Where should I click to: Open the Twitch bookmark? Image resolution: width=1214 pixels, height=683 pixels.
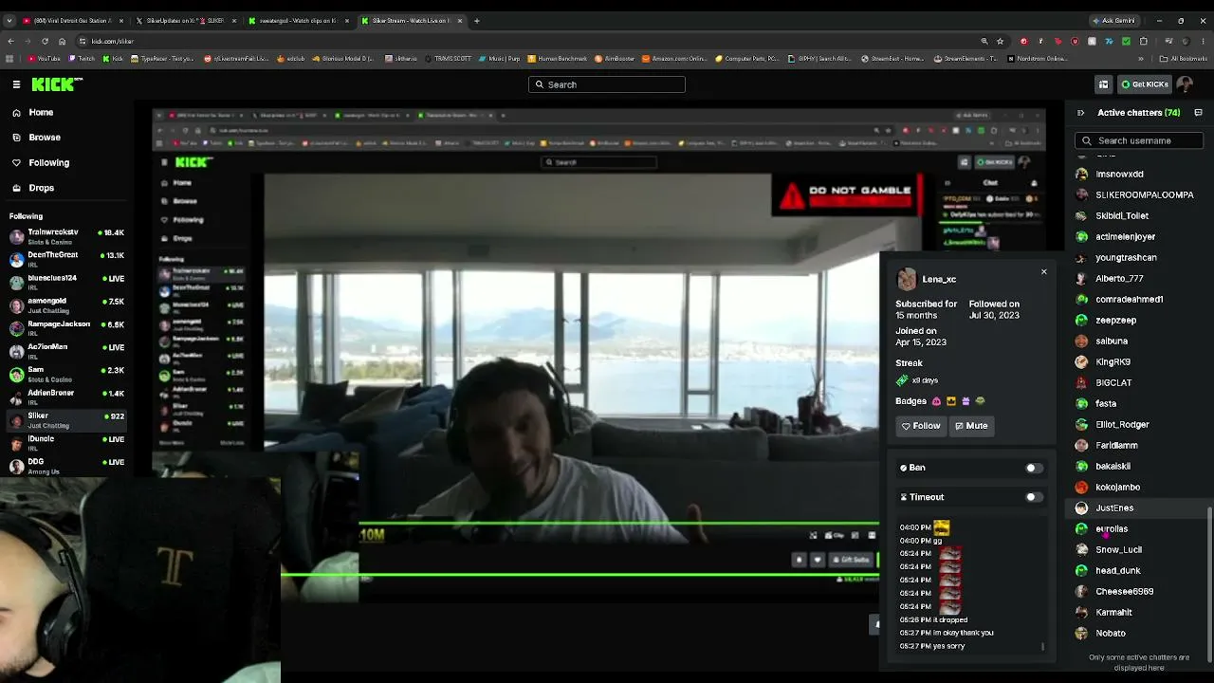click(82, 59)
